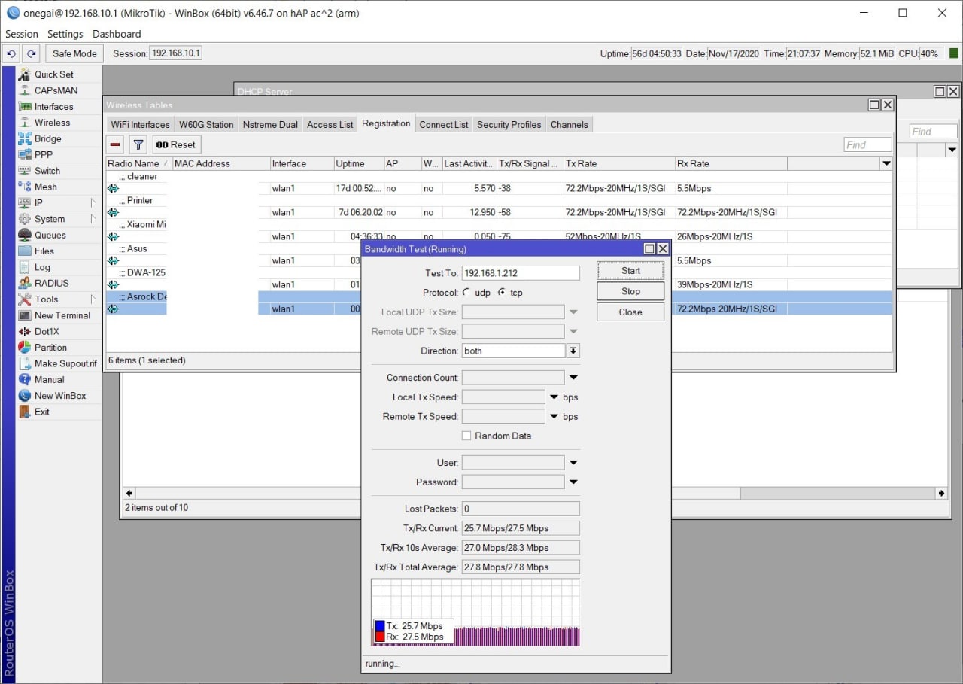
Task: Click Find box in DHCP Server window
Action: click(933, 132)
